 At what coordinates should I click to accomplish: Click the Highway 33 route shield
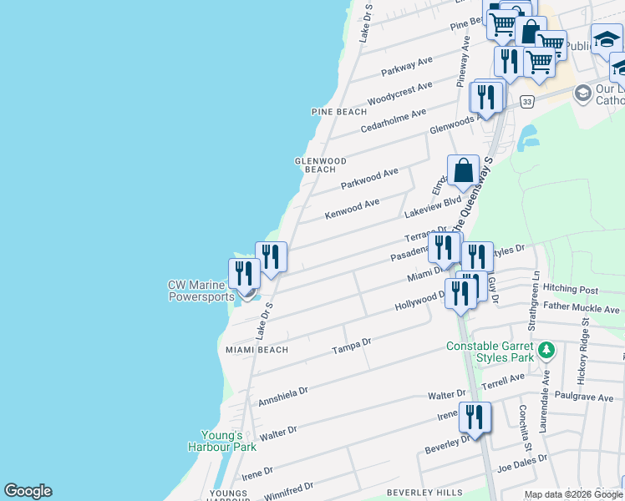point(527,102)
